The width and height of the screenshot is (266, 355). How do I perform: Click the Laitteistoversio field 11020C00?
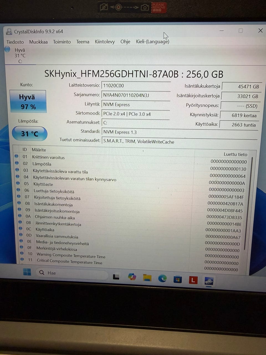[136, 85]
